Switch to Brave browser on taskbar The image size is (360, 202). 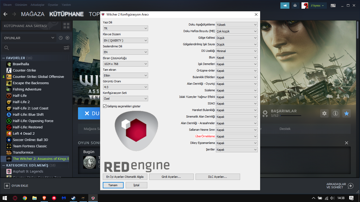[x=44, y=198]
